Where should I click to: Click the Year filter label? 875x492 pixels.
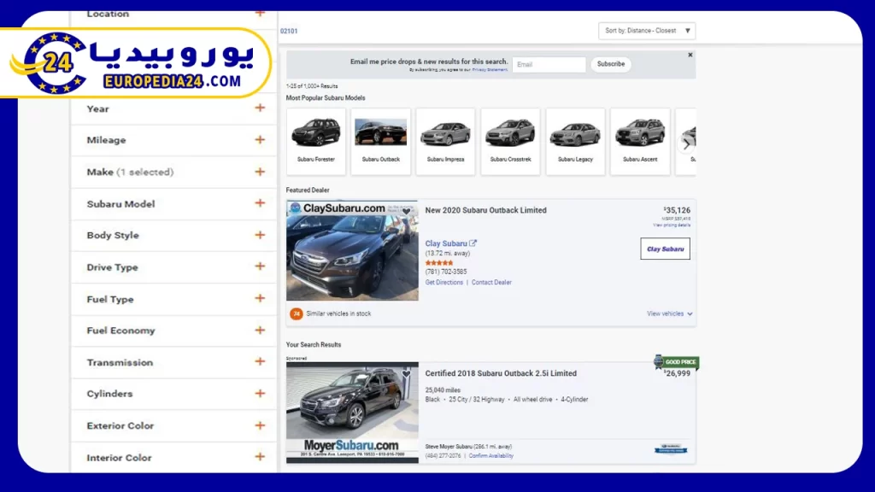point(97,108)
